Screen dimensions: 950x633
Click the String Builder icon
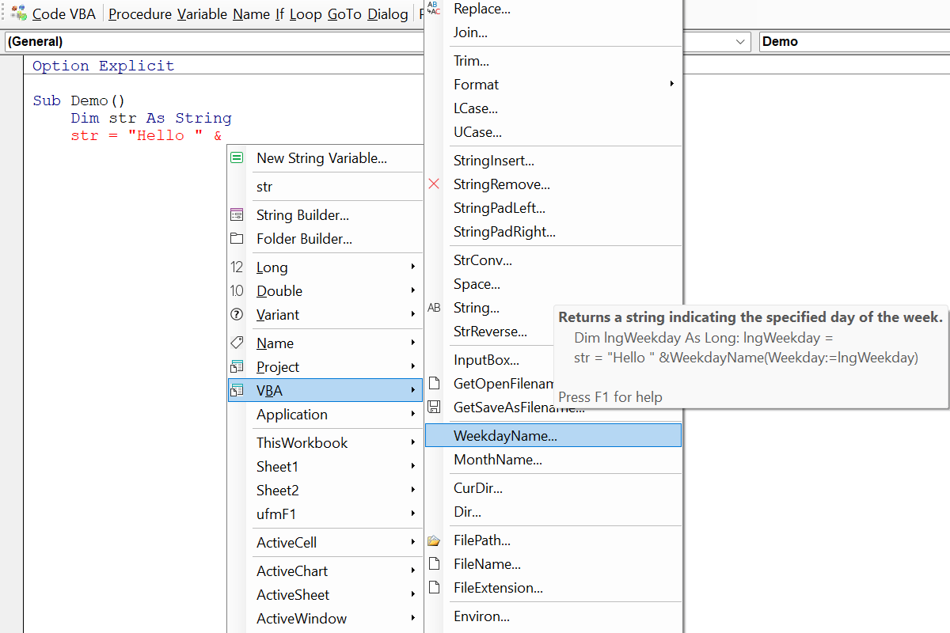pos(237,214)
